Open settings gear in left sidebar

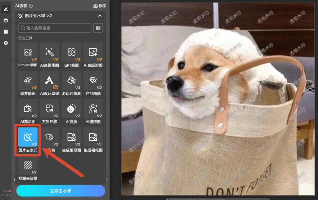[x=6, y=43]
